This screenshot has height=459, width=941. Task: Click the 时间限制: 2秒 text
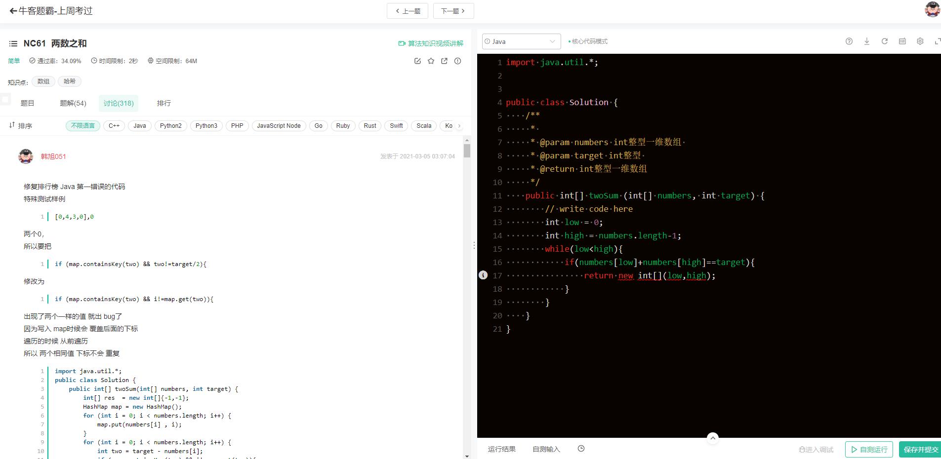point(115,61)
